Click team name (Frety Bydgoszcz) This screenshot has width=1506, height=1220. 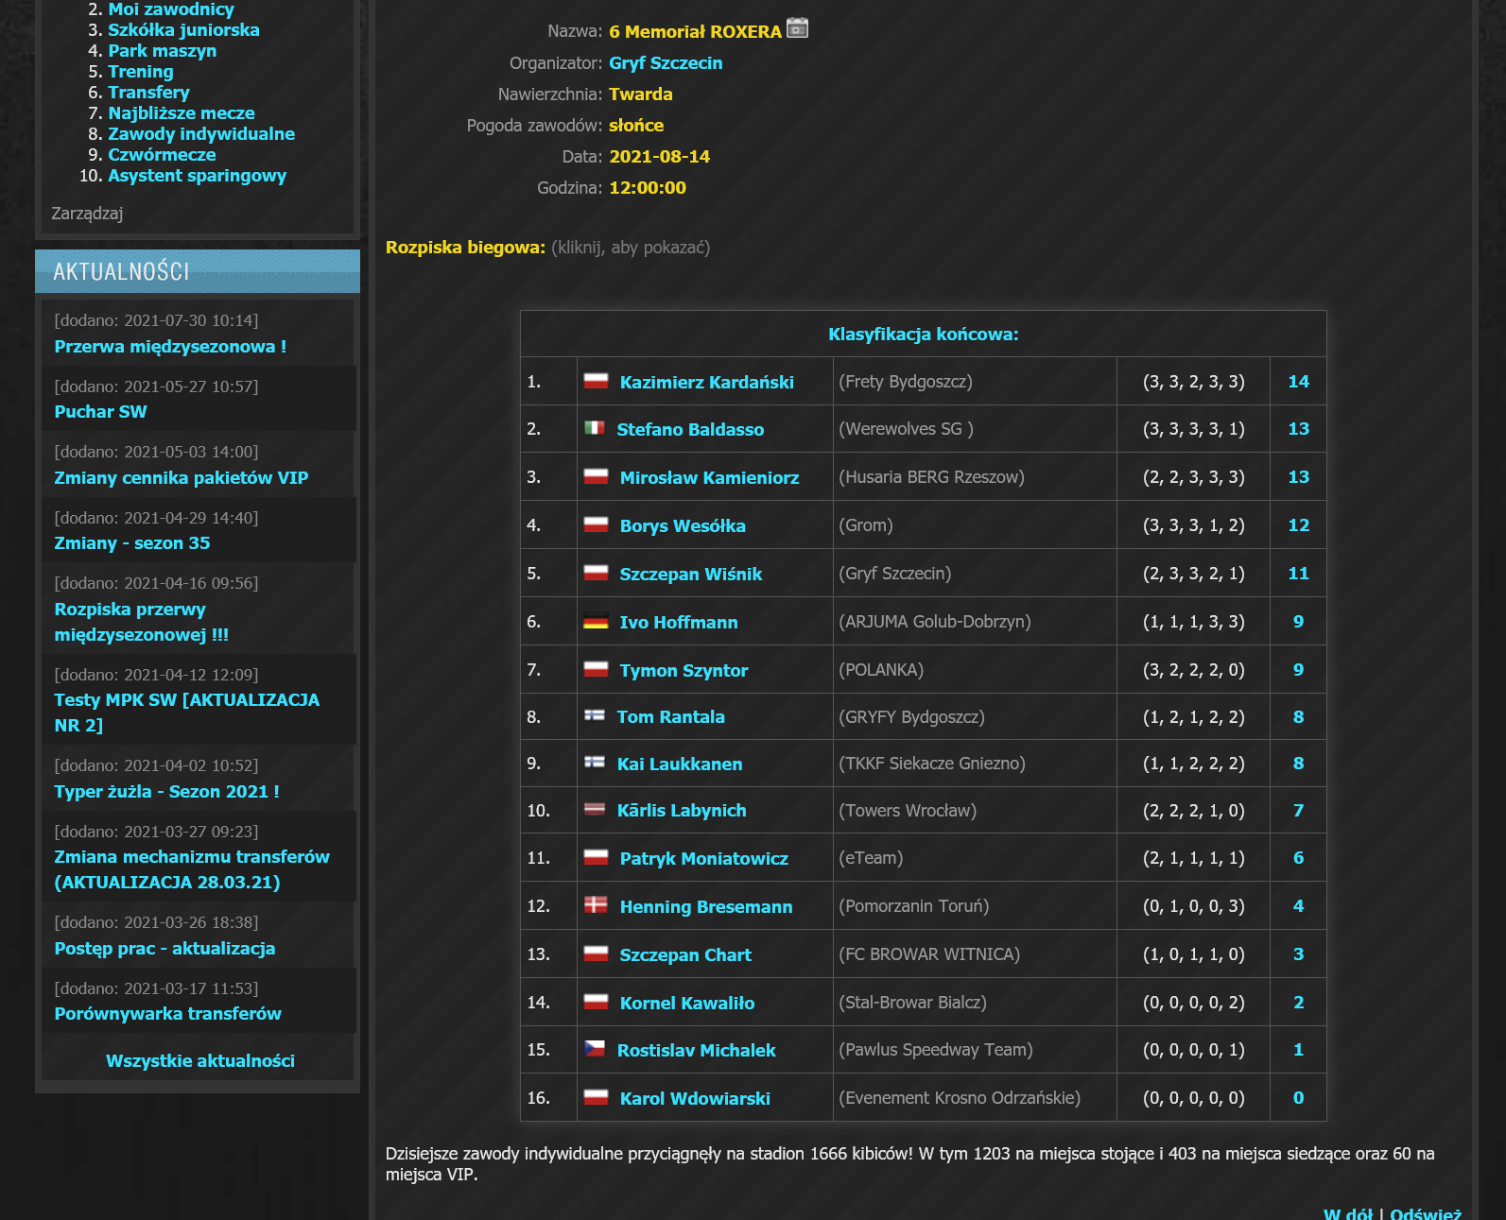906,382
